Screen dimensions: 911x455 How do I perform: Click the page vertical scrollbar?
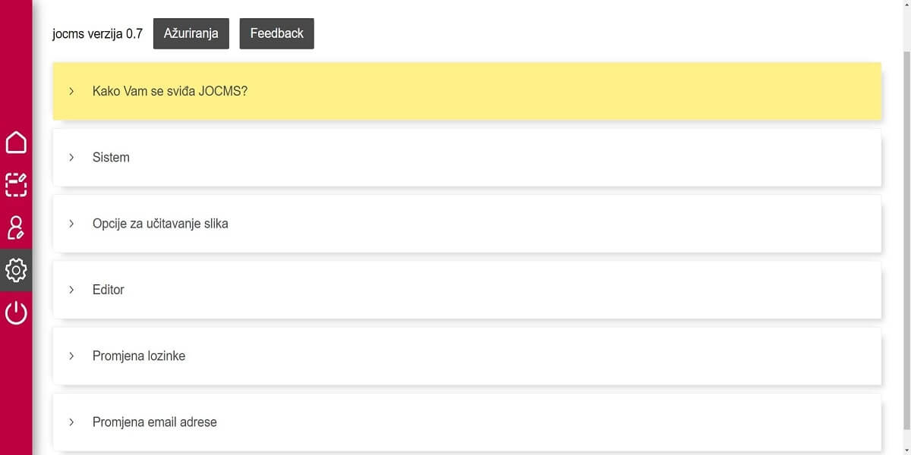[x=906, y=227]
